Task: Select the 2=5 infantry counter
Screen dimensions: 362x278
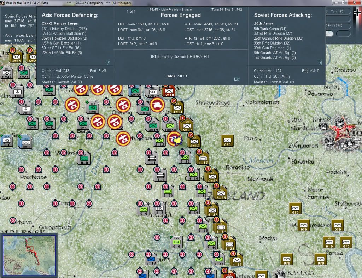Action: [x=49, y=124]
